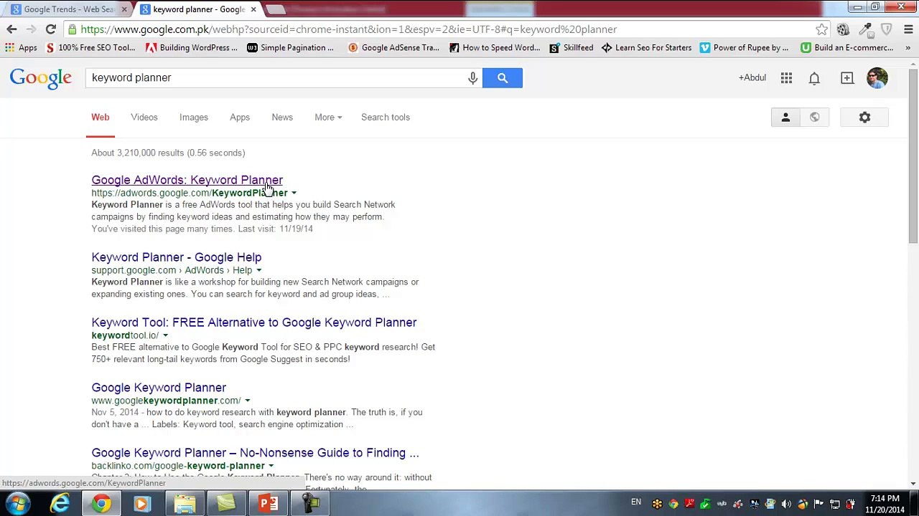The width and height of the screenshot is (919, 516).
Task: Expand the arrow beside support.google.com AdWords Help
Action: (258, 270)
